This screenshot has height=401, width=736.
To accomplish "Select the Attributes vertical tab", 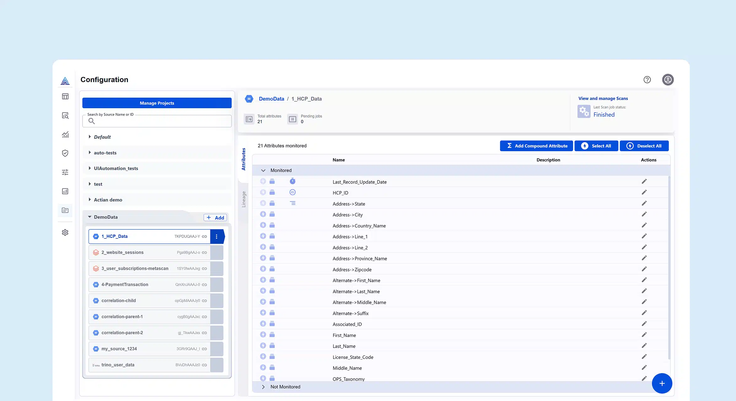I will 243,159.
